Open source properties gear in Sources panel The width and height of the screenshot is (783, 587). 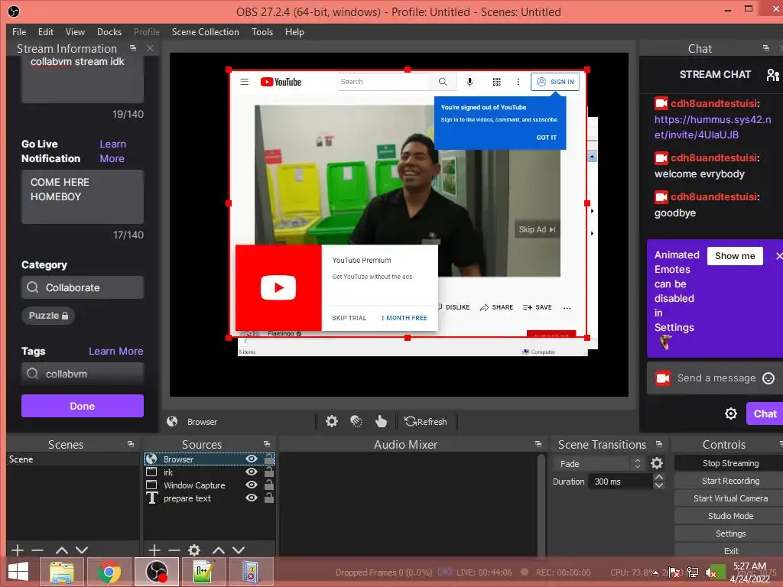click(194, 550)
